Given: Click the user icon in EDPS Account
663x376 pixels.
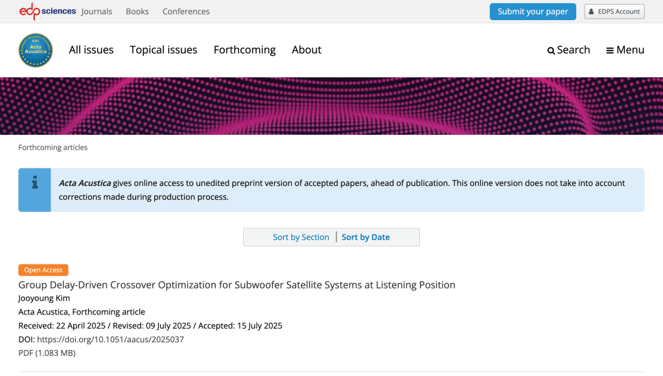Looking at the screenshot, I should click(x=592, y=12).
